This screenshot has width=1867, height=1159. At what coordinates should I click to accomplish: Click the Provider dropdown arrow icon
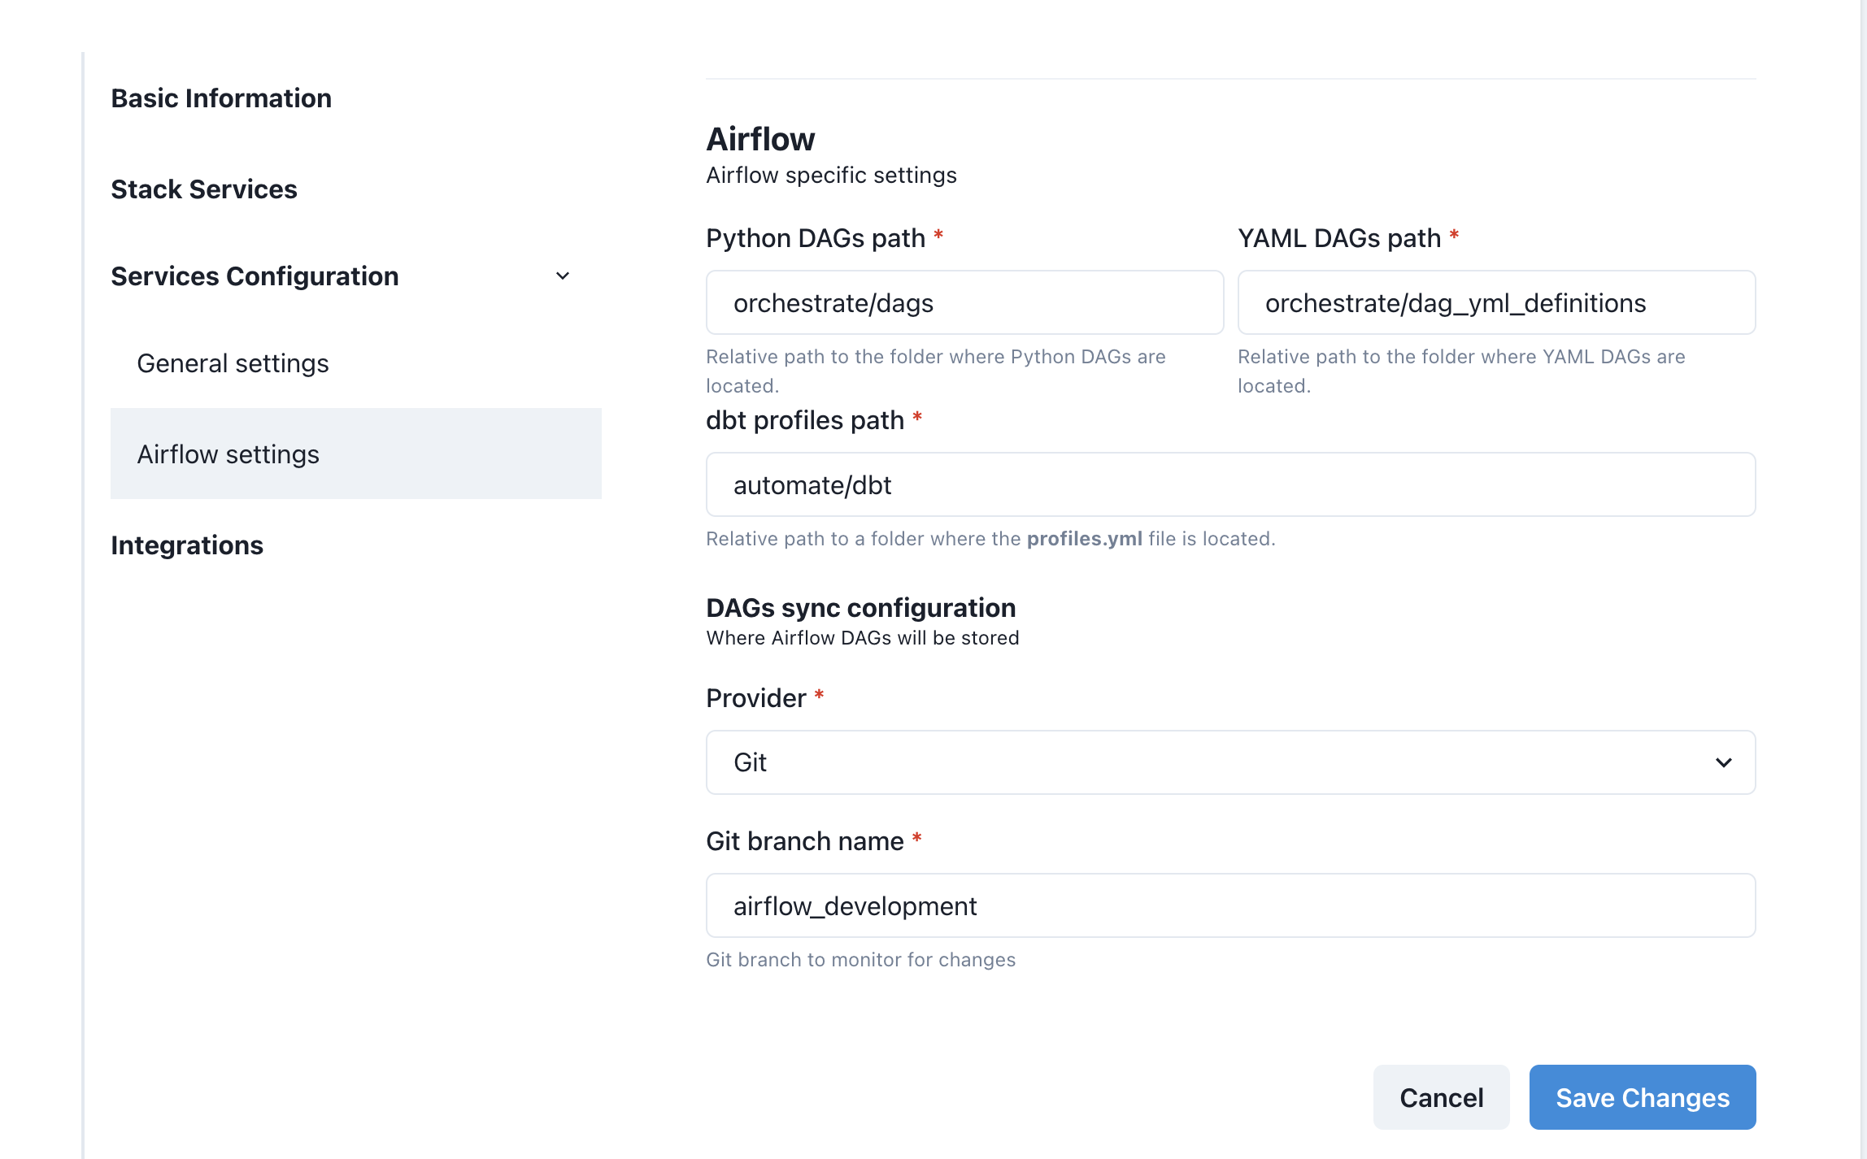click(1724, 762)
